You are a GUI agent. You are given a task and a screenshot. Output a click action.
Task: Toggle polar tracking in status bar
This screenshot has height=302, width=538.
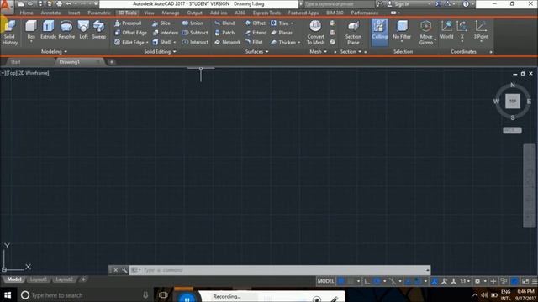pyautogui.click(x=377, y=281)
